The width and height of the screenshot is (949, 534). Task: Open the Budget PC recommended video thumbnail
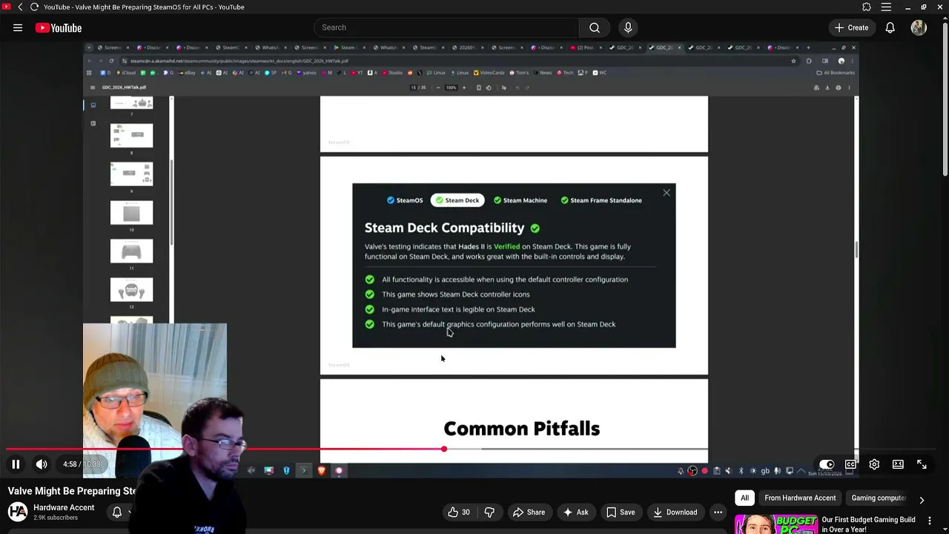coord(775,524)
